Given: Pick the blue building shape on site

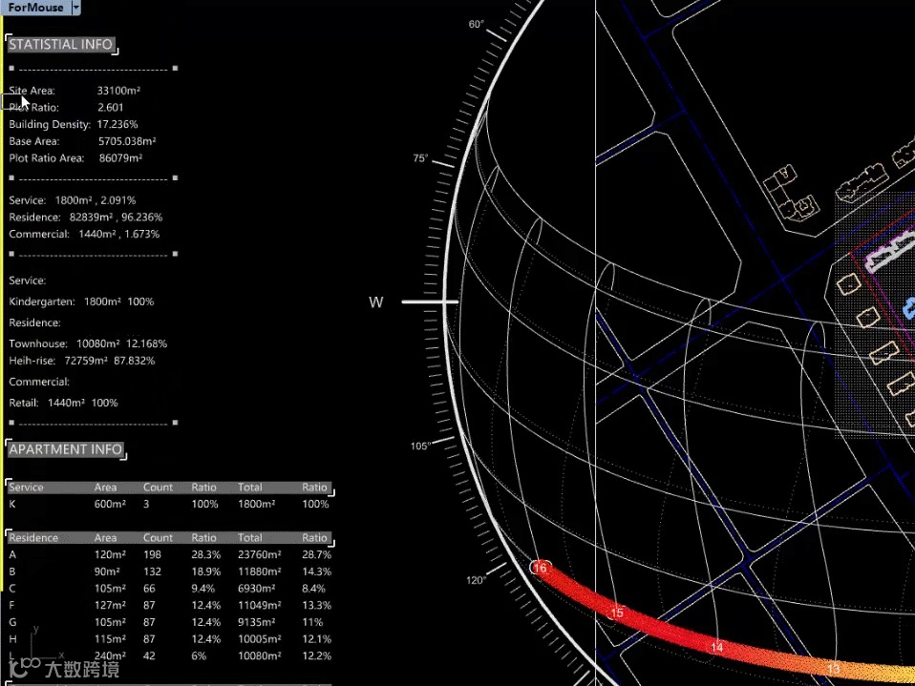Looking at the screenshot, I should [x=909, y=308].
